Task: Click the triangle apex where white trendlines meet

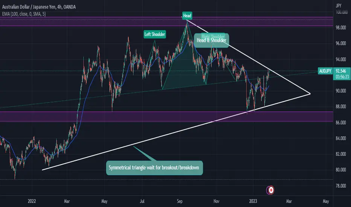Action: (310, 94)
